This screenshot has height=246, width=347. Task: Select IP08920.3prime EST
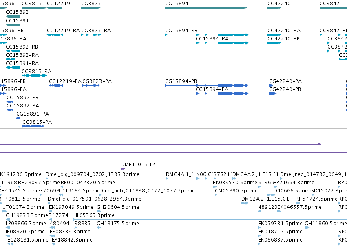(x=8, y=236)
